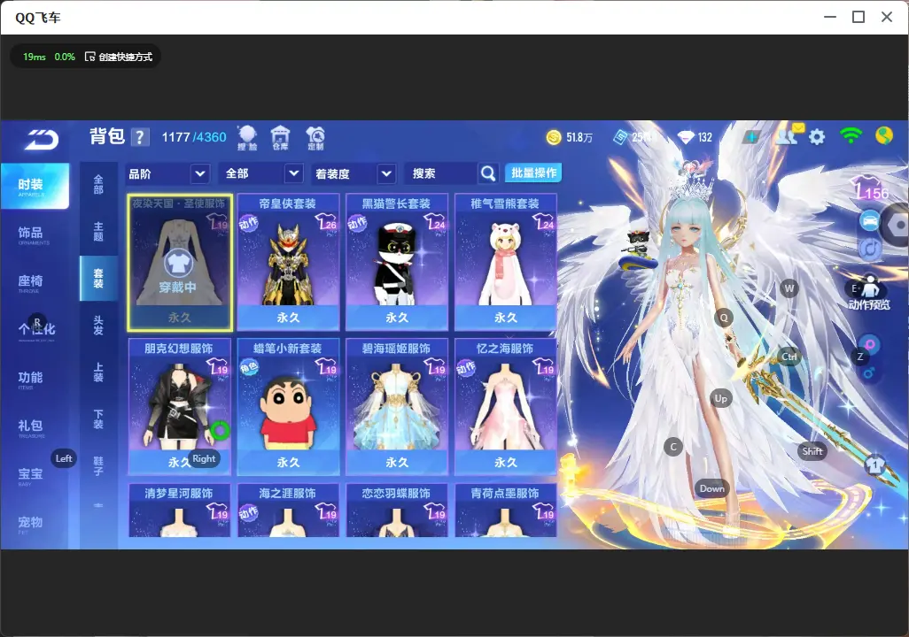Click the small shirt icon by the sword

tap(874, 464)
